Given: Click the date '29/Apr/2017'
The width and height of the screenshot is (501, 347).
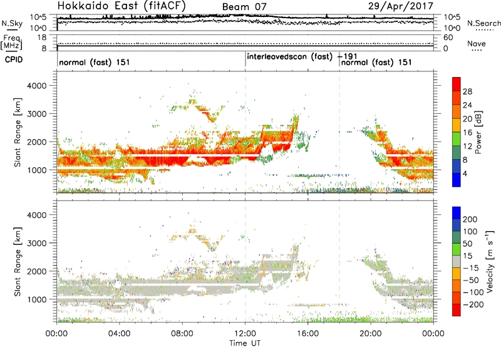Looking at the screenshot, I should tap(401, 6).
